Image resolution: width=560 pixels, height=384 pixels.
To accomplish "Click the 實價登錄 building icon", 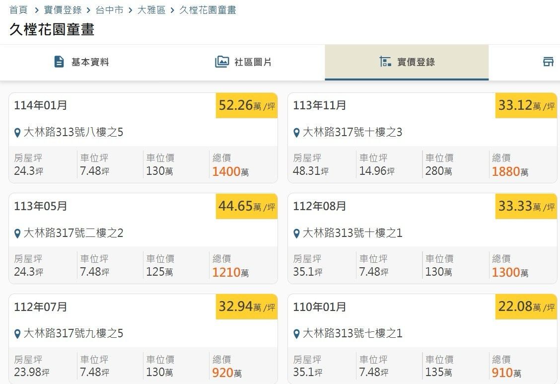I will (x=385, y=62).
